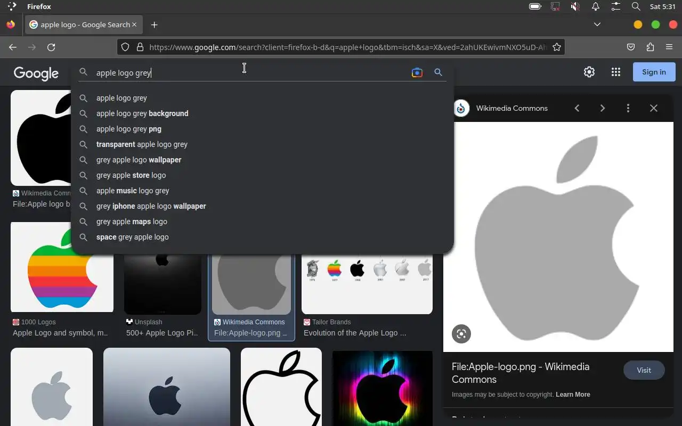Viewport: 682px width, 426px height.
Task: Bookmark this page with star icon
Action: 557,47
